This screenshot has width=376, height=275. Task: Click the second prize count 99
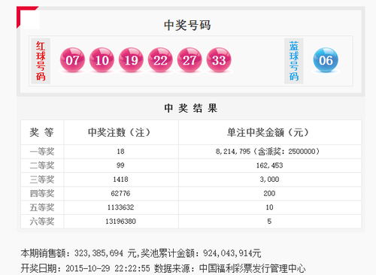point(120,165)
